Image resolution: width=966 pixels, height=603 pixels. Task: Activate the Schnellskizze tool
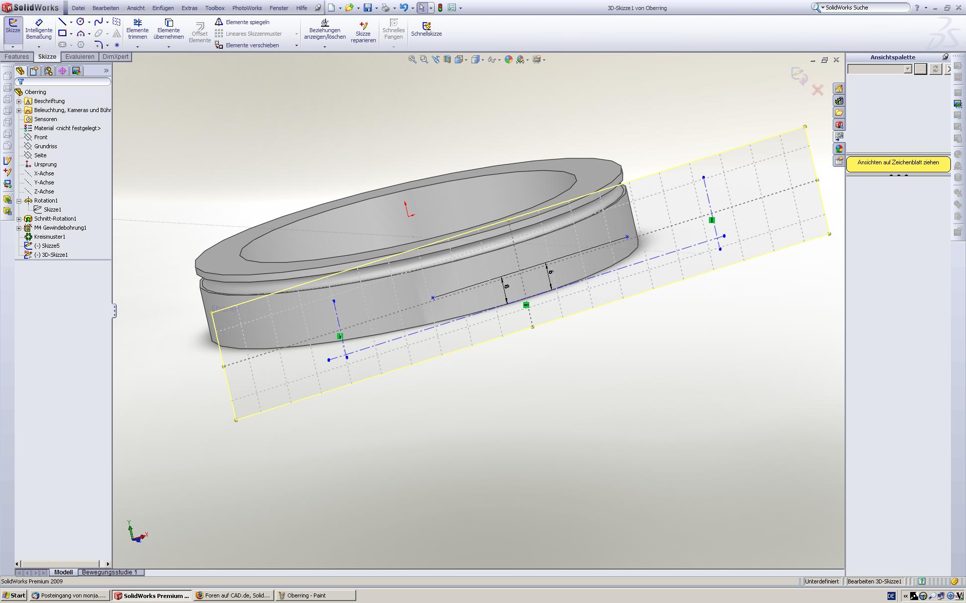click(x=426, y=29)
